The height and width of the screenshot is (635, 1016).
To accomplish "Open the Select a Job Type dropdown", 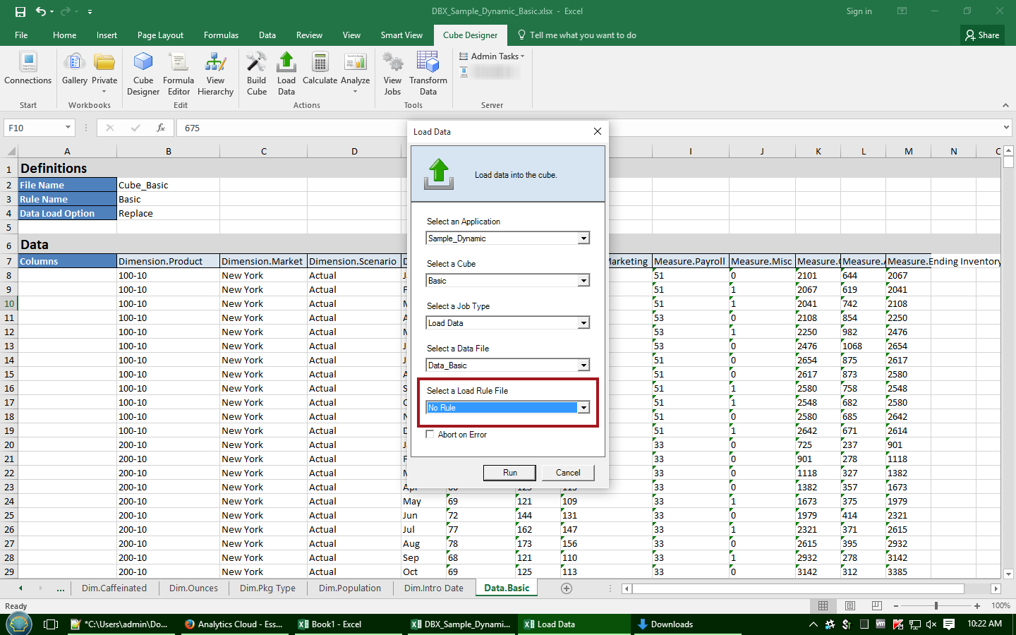I will click(583, 323).
